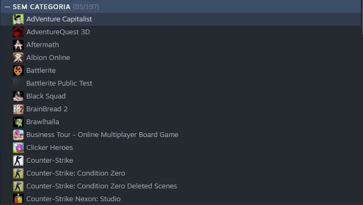Image resolution: width=363 pixels, height=205 pixels.
Task: Collapse the SEM CATEGORIA section
Action: pos(8,6)
